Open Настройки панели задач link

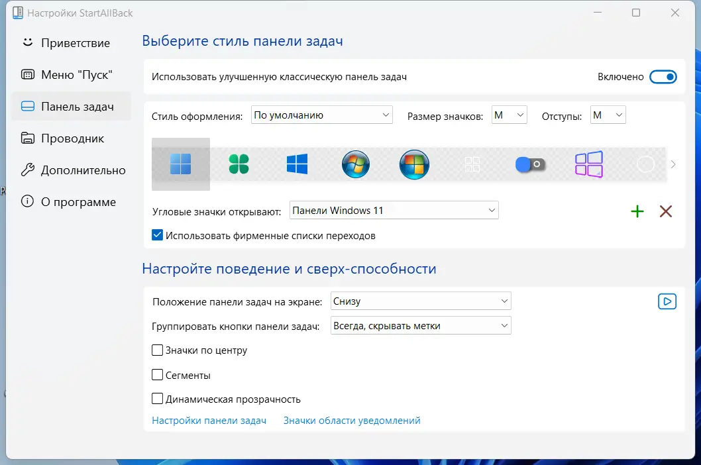209,420
